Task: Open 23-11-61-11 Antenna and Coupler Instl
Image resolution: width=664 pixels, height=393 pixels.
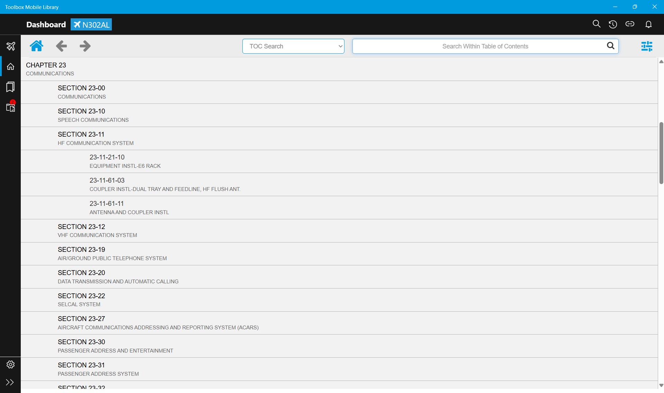Action: point(339,208)
